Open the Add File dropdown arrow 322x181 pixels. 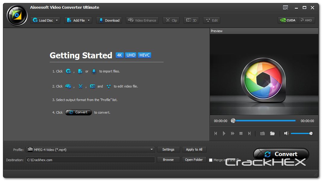coord(89,20)
